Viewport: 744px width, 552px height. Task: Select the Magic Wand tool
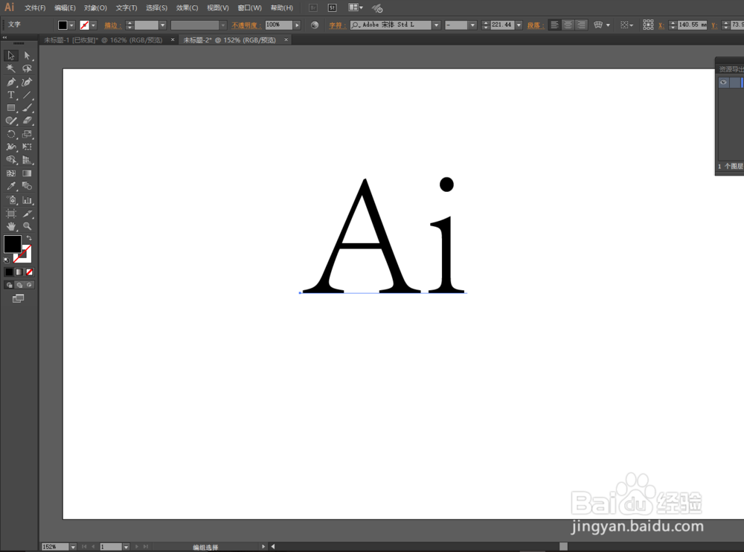[x=11, y=69]
